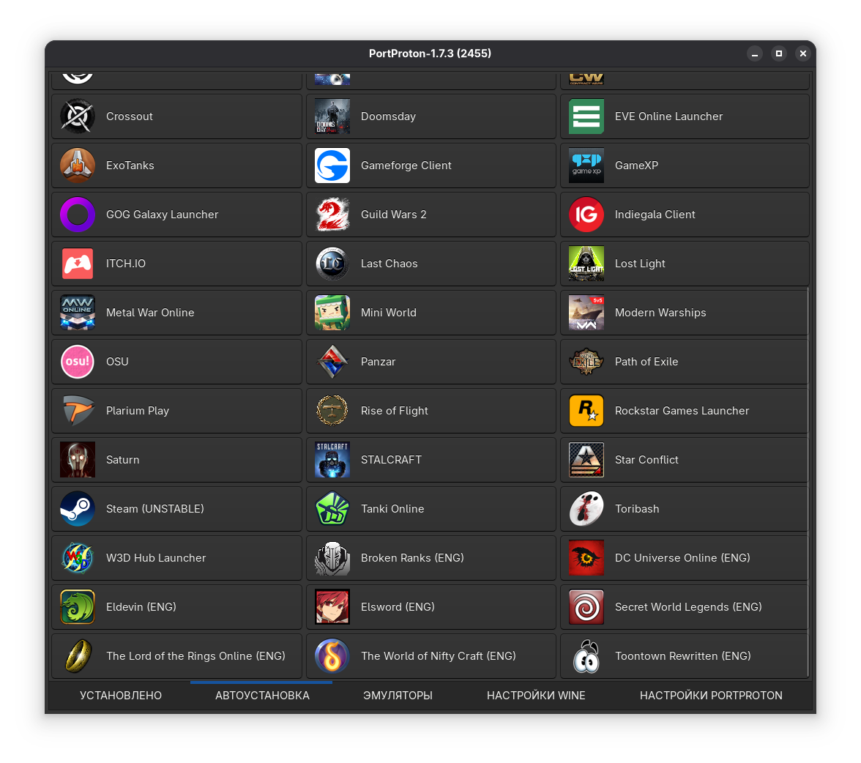This screenshot has height=763, width=861.
Task: Choose the STALCRAFT install button
Action: pos(430,460)
